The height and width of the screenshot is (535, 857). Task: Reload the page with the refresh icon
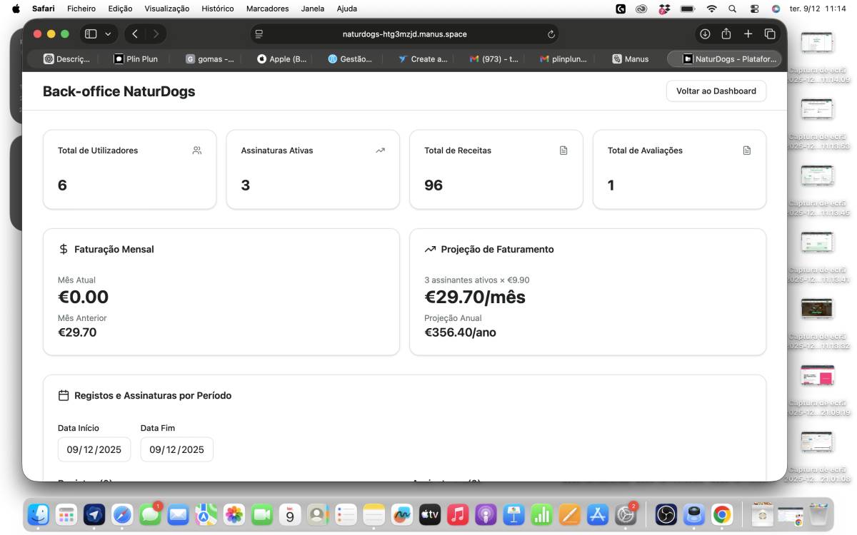[551, 34]
